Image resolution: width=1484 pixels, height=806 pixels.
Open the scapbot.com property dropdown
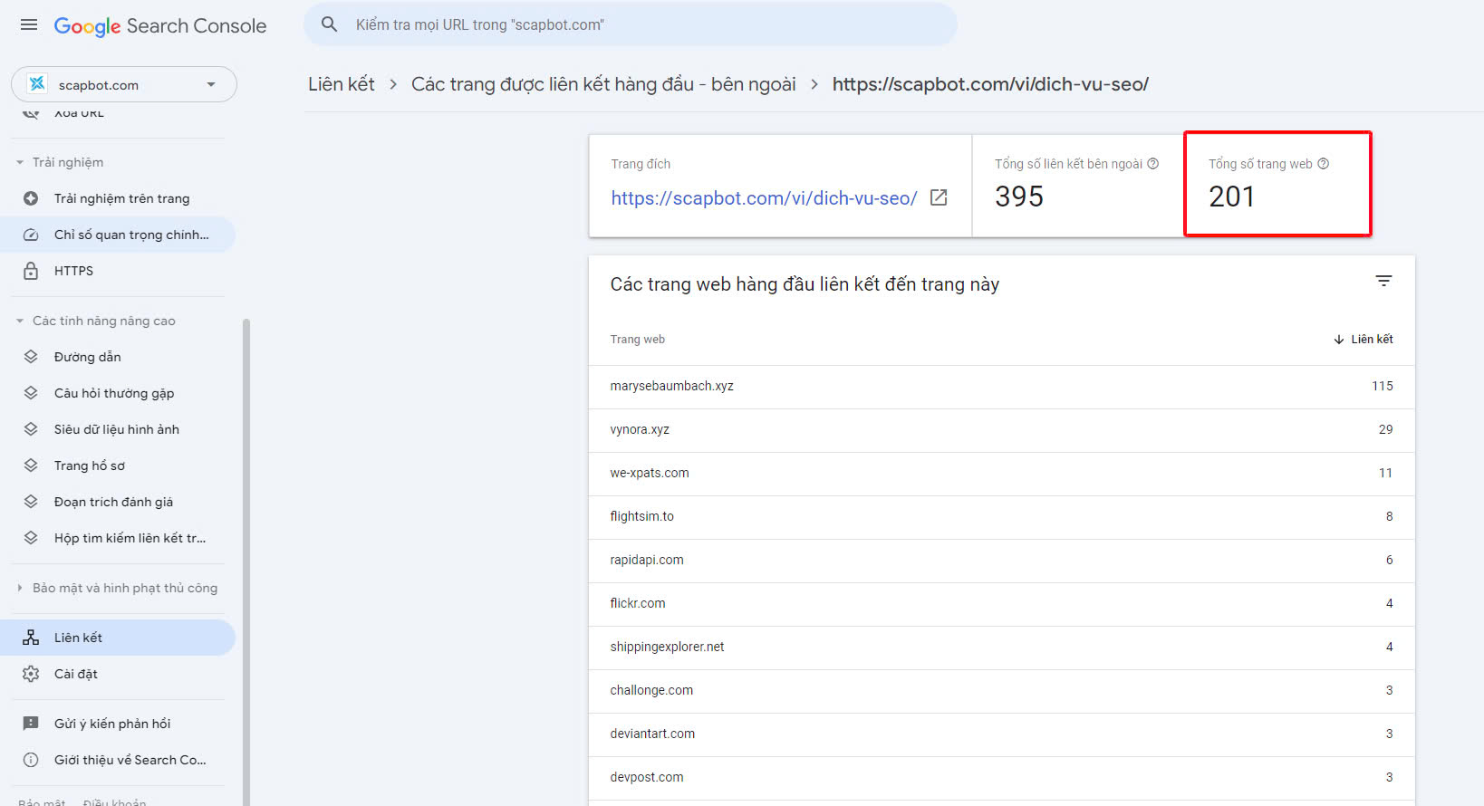(124, 84)
